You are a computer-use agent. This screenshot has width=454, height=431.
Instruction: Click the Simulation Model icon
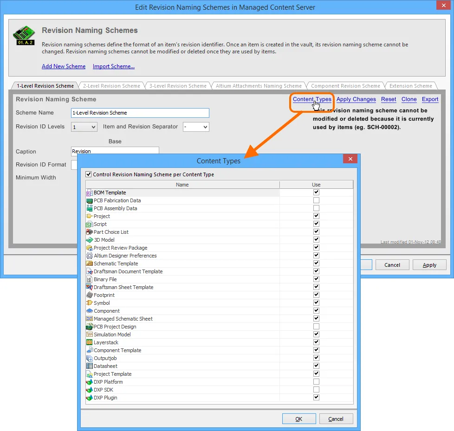90,335
